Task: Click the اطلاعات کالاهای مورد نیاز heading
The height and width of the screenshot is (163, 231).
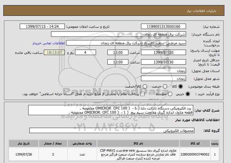Action: click(197, 120)
